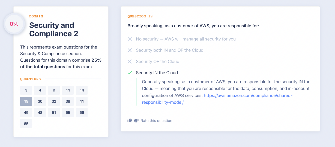Navigate to question 30
The image size is (335, 147).
tap(40, 101)
